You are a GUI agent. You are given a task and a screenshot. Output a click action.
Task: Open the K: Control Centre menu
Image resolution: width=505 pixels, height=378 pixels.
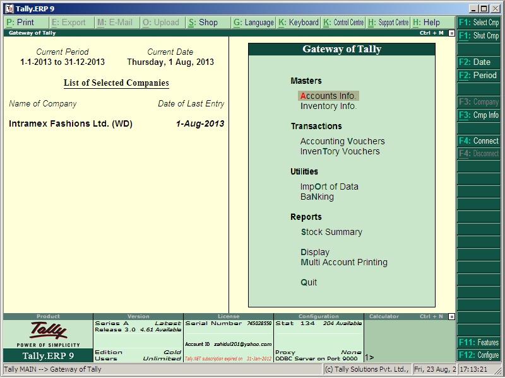pos(344,21)
